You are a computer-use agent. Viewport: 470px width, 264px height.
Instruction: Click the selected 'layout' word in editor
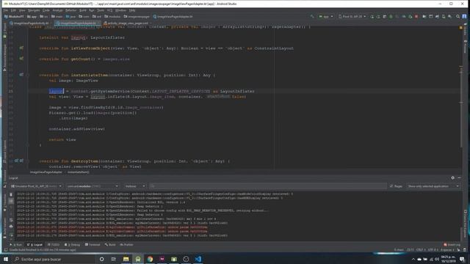coord(57,91)
